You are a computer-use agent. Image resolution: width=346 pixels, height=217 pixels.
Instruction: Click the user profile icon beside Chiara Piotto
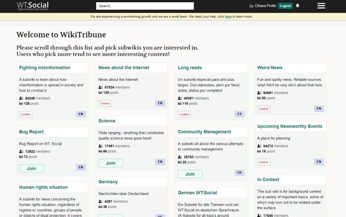pos(251,6)
